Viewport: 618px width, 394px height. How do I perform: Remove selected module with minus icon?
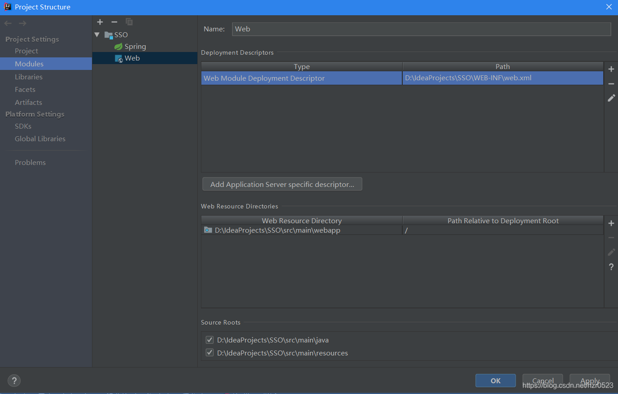coord(114,22)
